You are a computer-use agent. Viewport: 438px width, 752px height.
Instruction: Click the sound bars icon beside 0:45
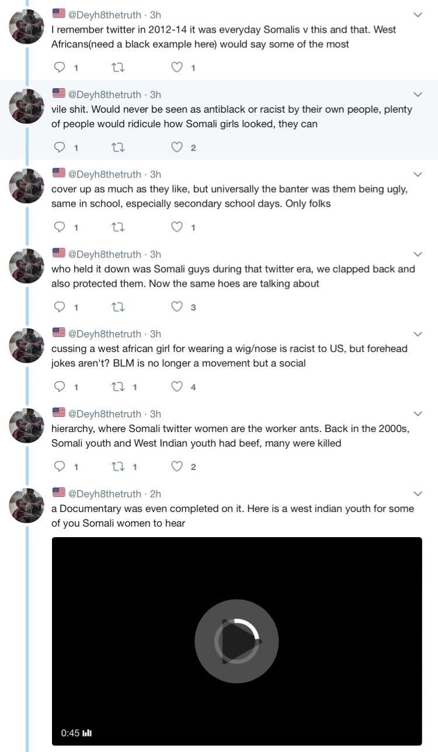(x=88, y=733)
